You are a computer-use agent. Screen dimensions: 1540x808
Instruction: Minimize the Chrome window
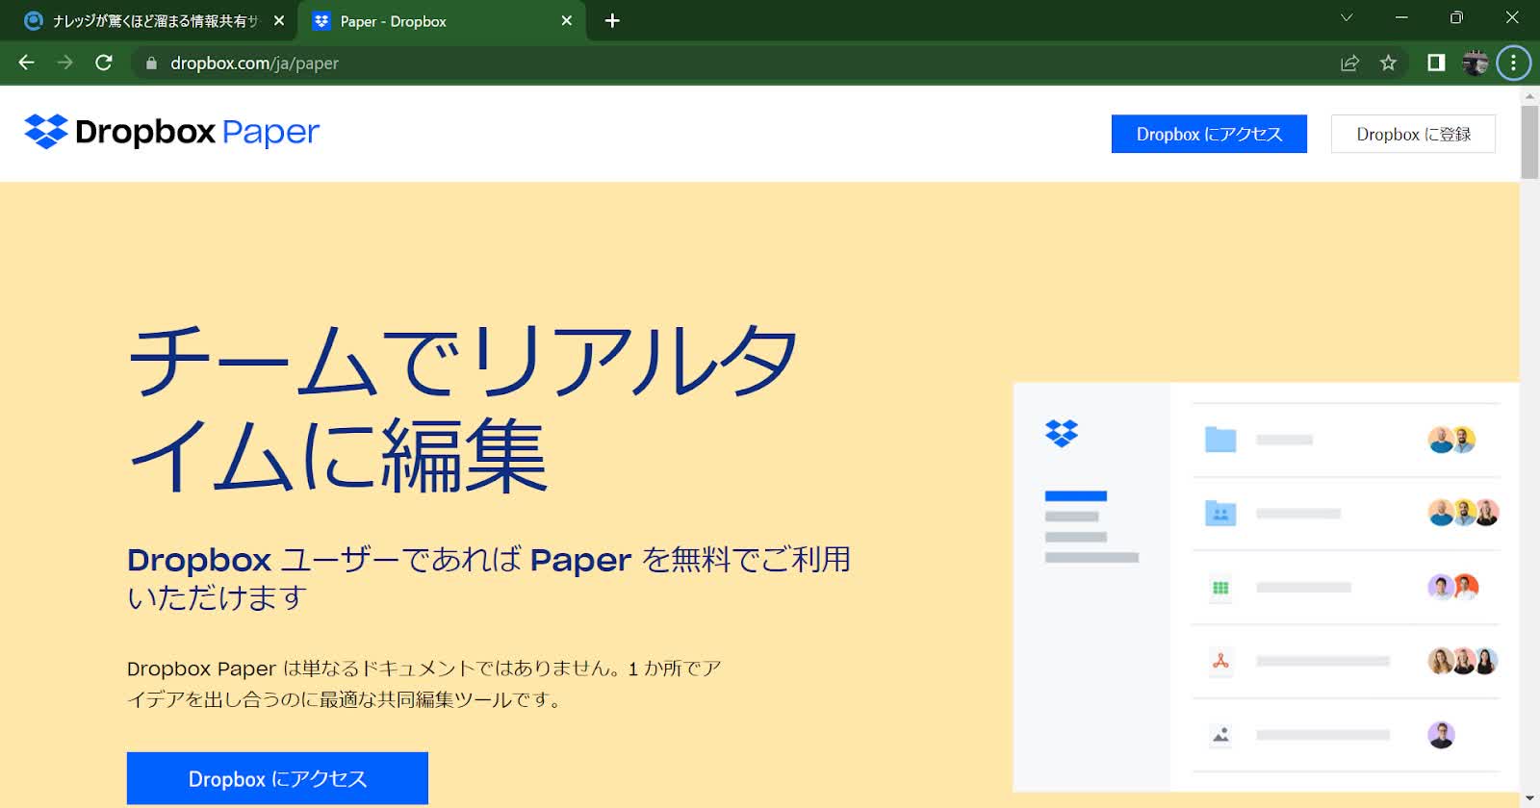coord(1401,18)
